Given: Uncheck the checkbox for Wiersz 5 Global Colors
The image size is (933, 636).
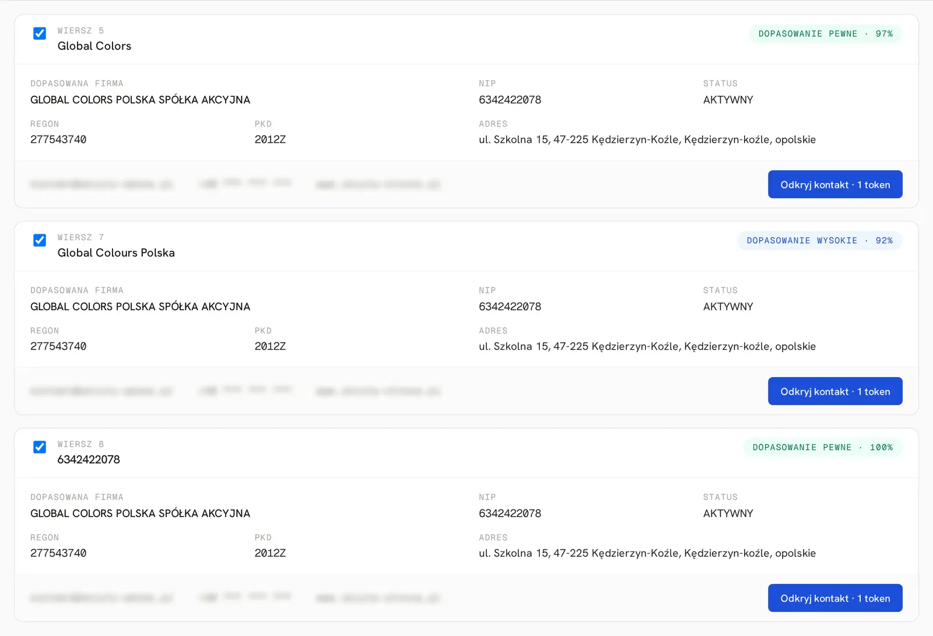Looking at the screenshot, I should click(x=40, y=33).
